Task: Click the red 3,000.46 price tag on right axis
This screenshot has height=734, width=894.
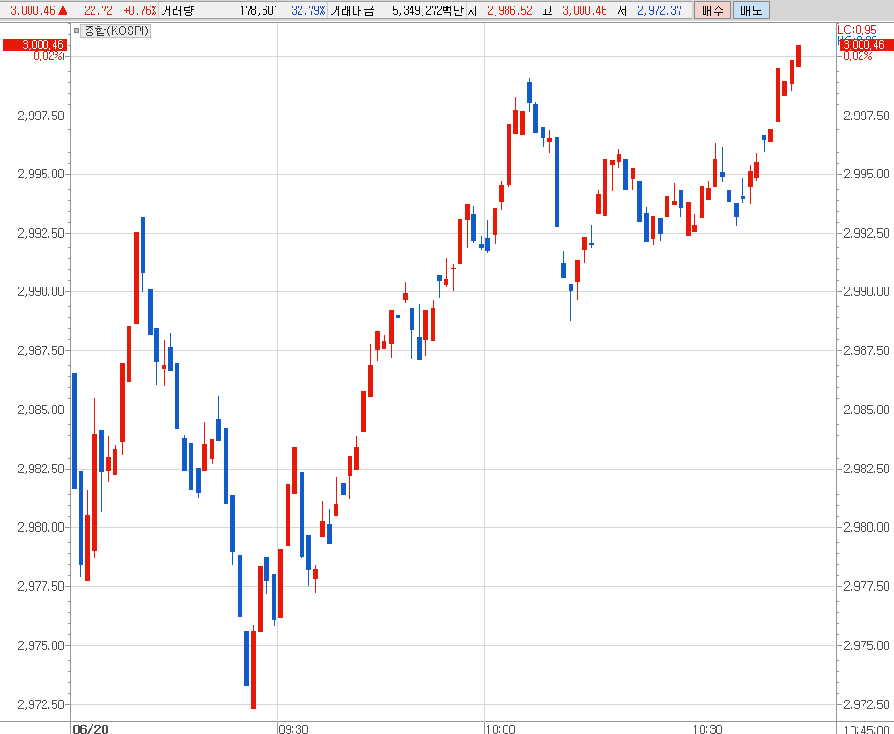Action: 865,44
